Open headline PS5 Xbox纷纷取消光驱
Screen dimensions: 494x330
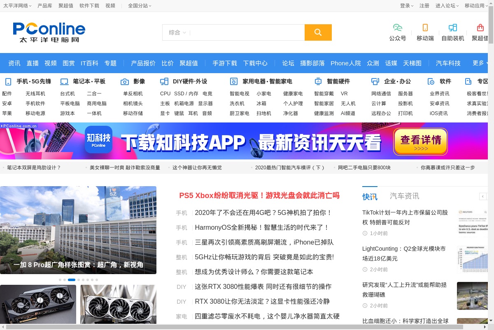(x=259, y=196)
